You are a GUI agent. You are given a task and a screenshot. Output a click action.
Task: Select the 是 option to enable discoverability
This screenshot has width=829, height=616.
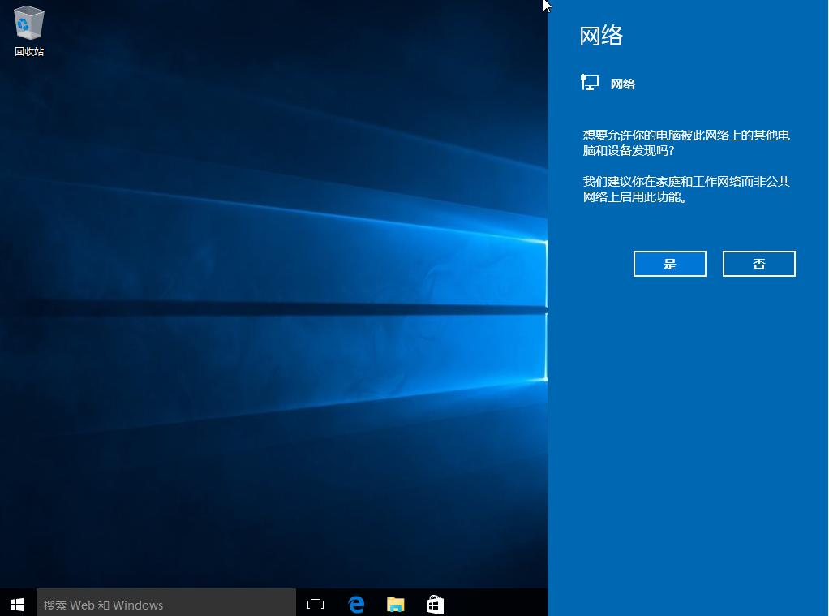(669, 263)
